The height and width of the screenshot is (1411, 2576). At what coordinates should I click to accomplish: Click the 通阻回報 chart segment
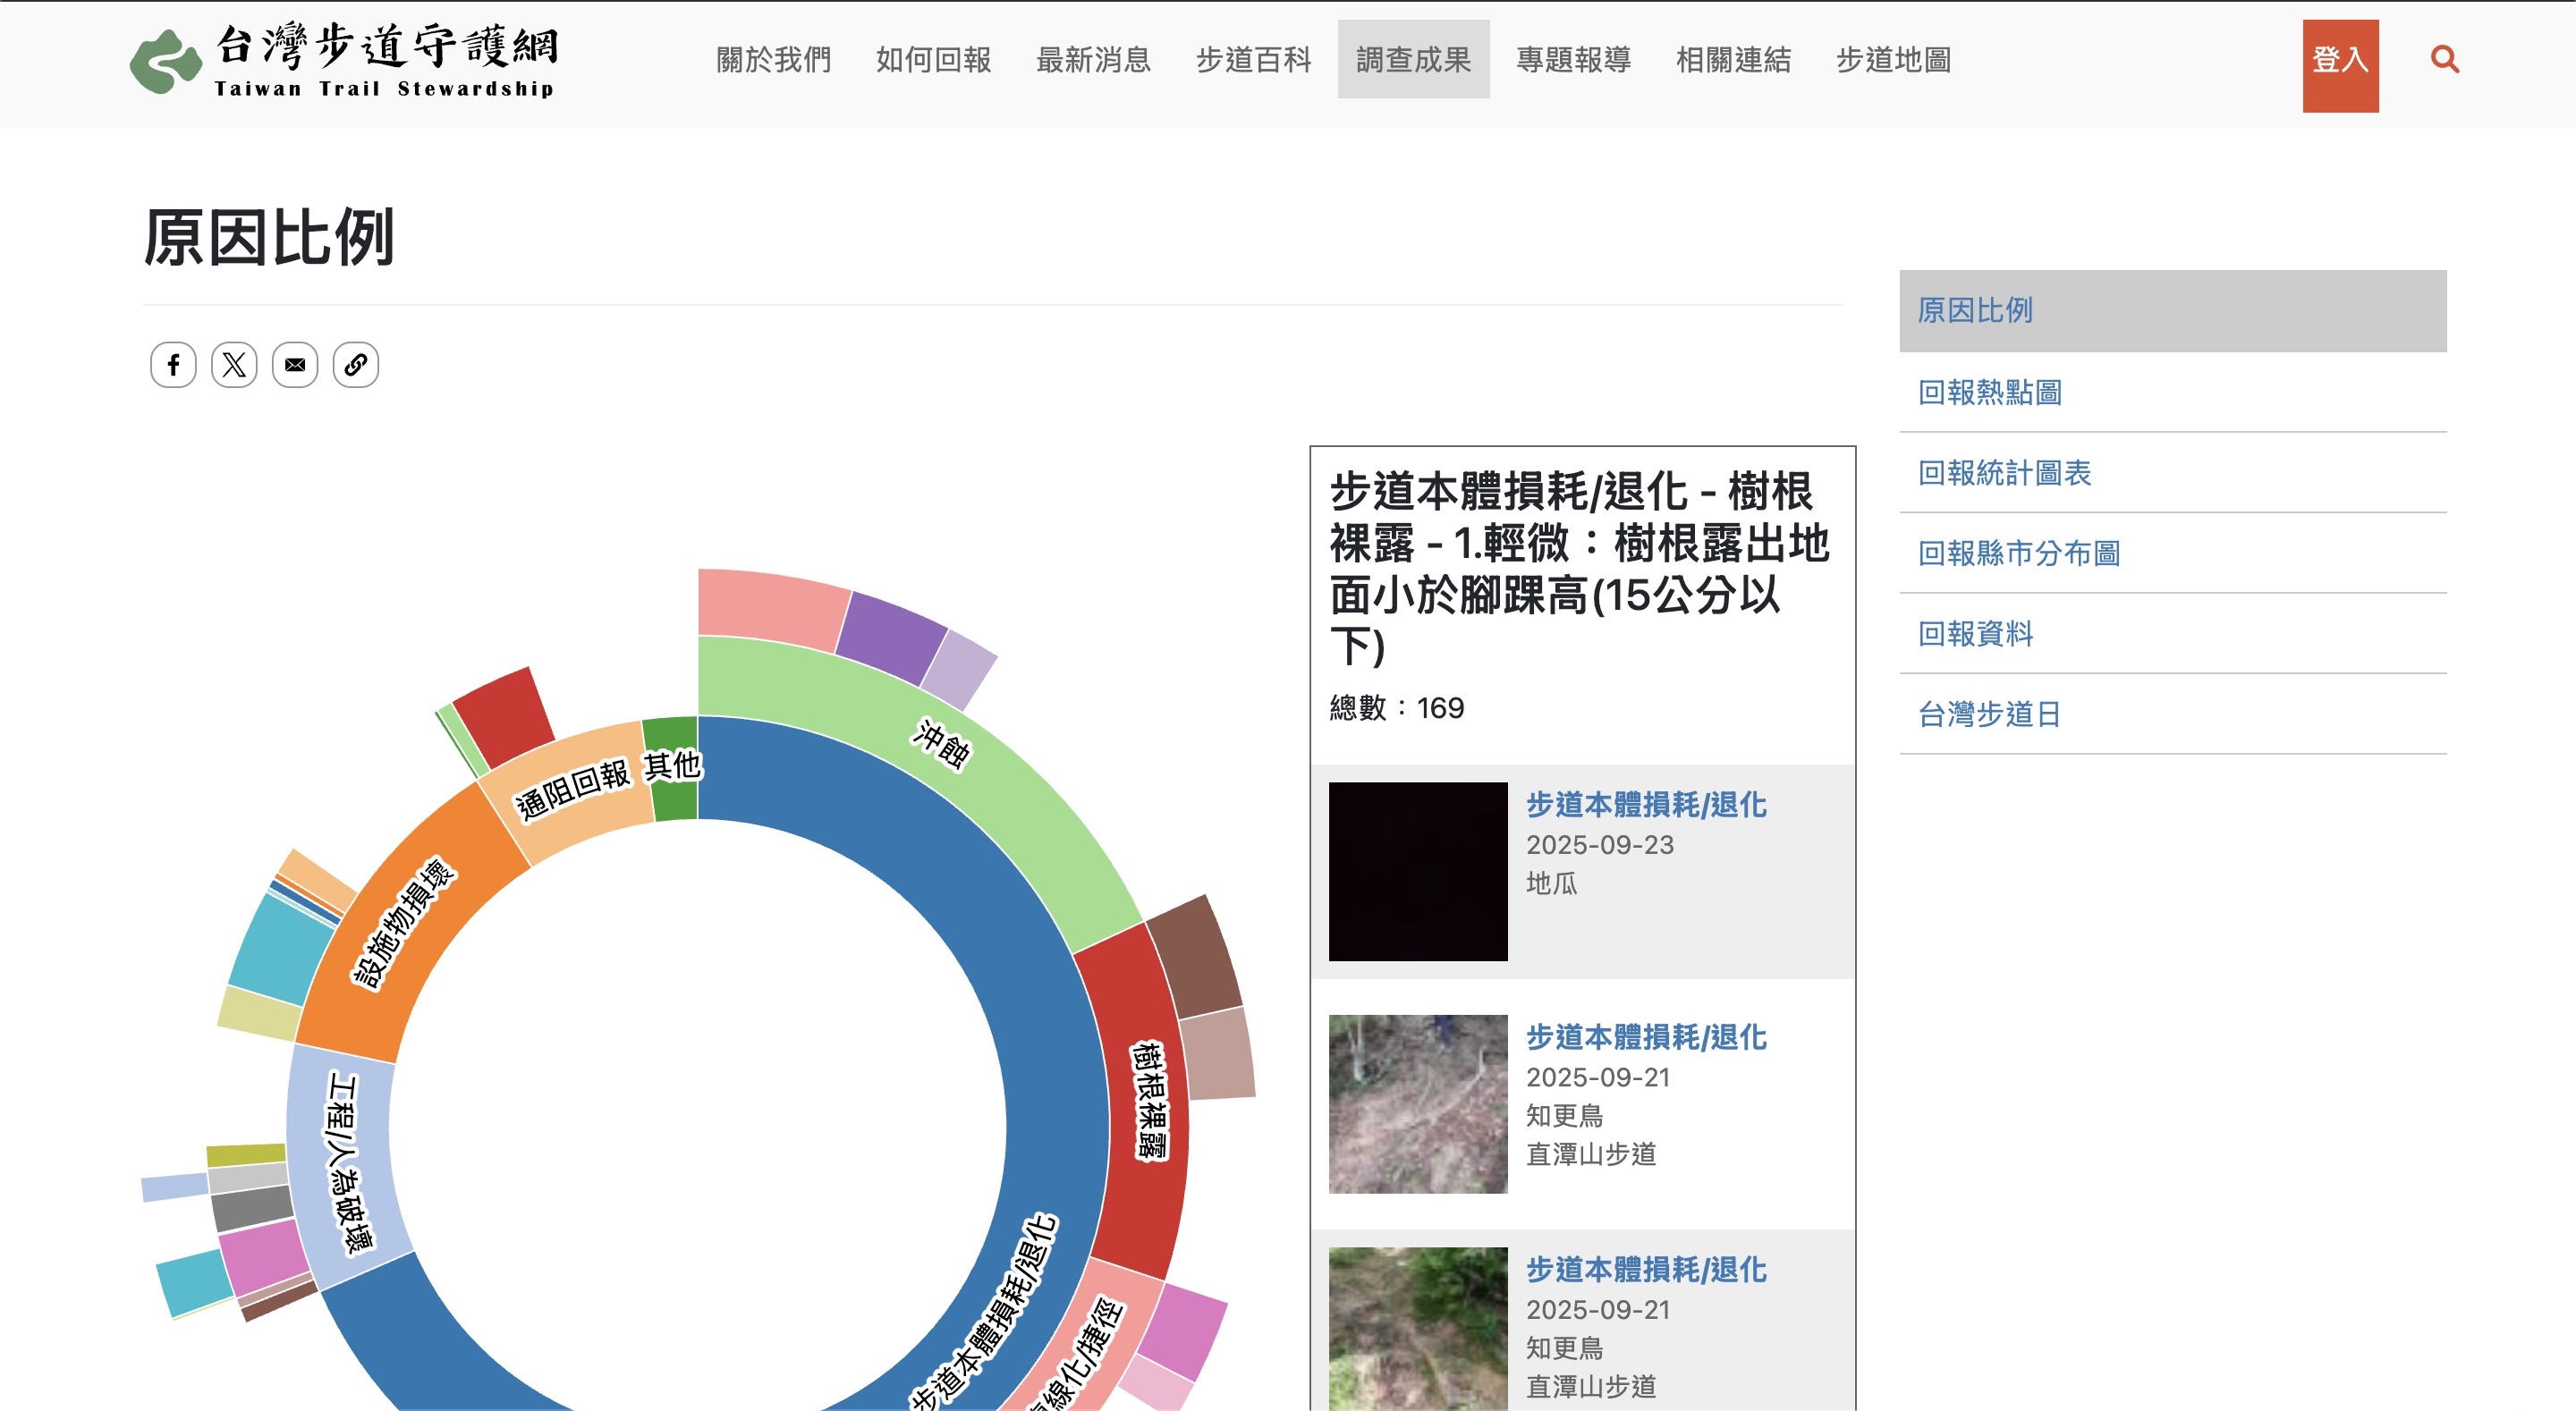coord(572,790)
